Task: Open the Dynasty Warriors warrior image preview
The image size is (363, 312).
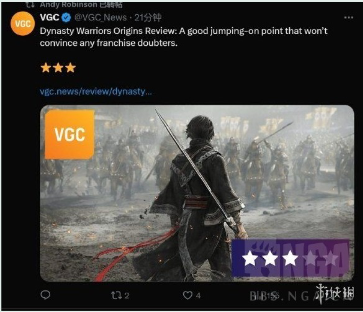Action: [x=197, y=193]
